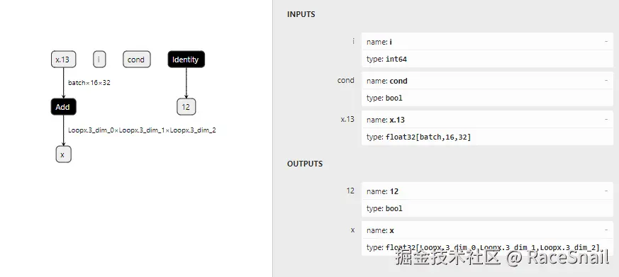Click the 'type: int64' field
619x277 pixels.
(487, 59)
